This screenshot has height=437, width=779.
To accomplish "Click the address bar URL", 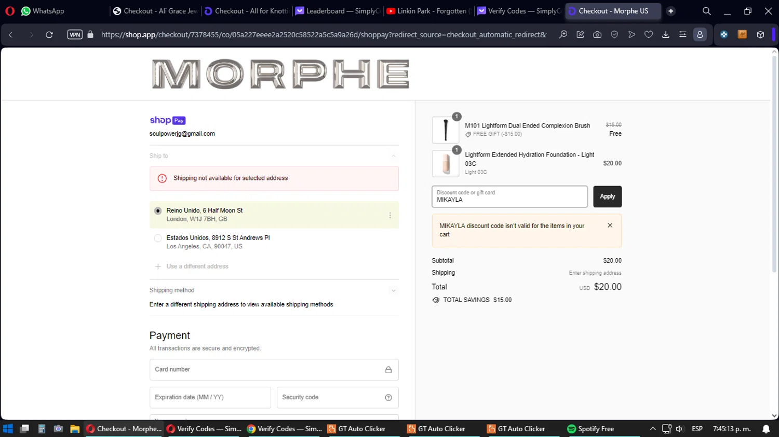I will [324, 35].
